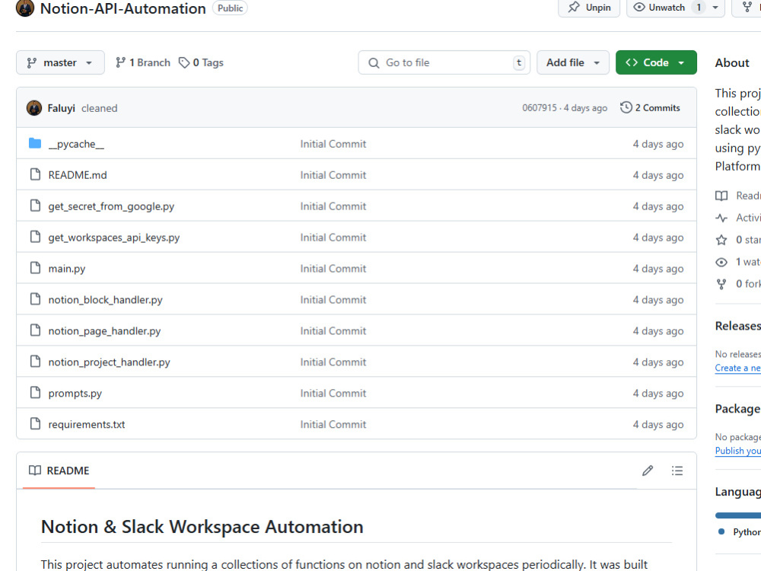
Task: Expand the master branch dropdown
Action: [x=60, y=62]
